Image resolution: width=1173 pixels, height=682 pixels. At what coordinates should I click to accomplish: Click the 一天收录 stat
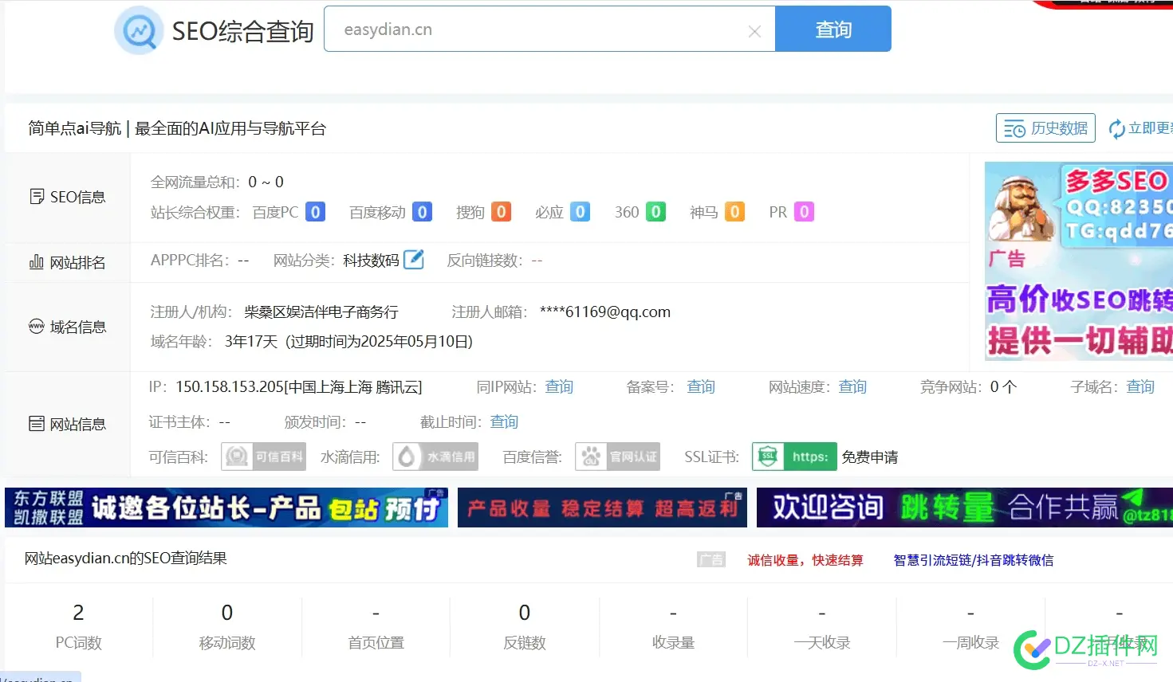coord(822,627)
